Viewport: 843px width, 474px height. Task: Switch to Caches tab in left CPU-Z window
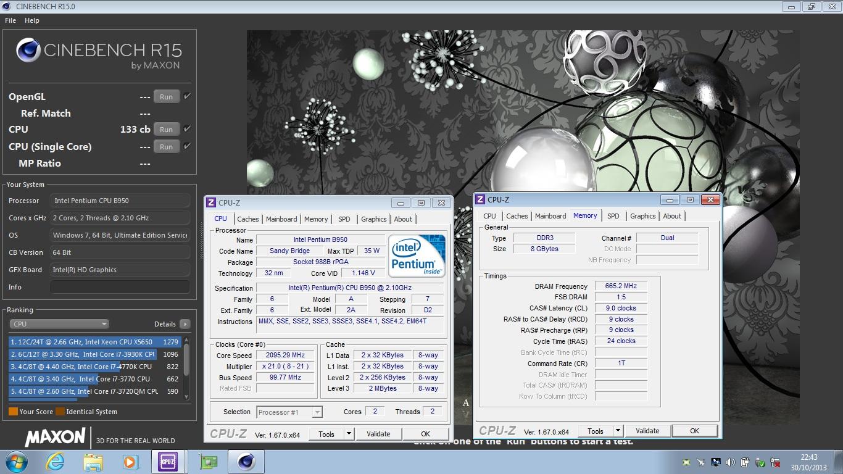pyautogui.click(x=248, y=219)
